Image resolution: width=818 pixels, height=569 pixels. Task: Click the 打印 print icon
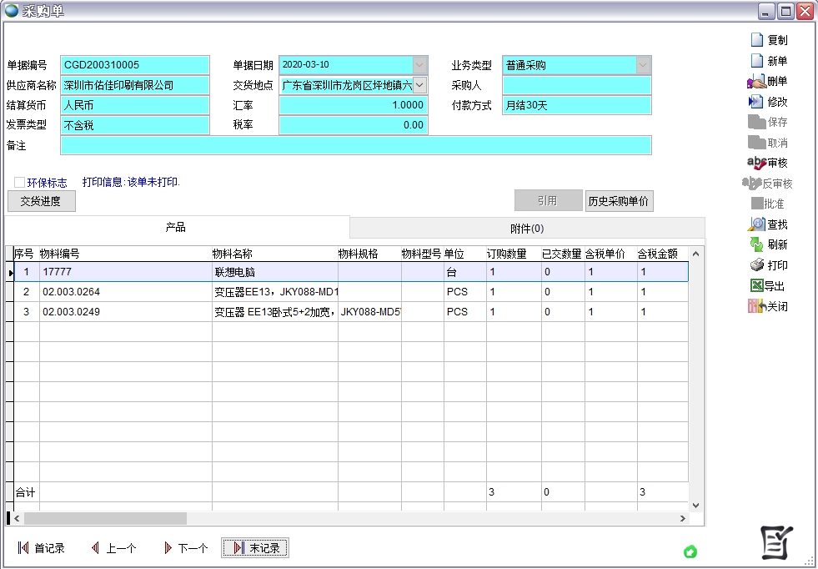tap(770, 265)
